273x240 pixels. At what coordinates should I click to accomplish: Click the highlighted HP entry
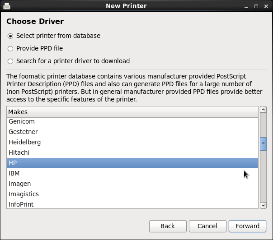click(x=13, y=163)
